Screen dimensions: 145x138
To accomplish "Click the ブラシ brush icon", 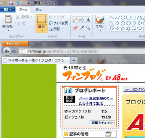I will (x=100, y=19).
